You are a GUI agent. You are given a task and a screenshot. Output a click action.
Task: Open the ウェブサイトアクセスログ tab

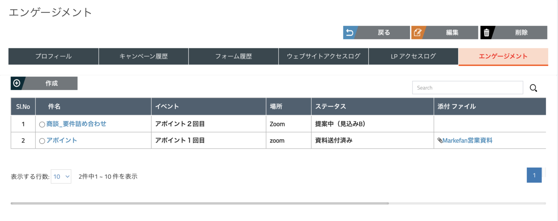[x=323, y=56]
